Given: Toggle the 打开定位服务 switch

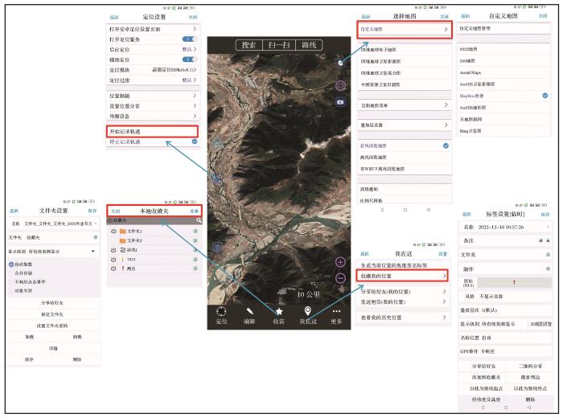Looking at the screenshot, I should click(x=191, y=39).
